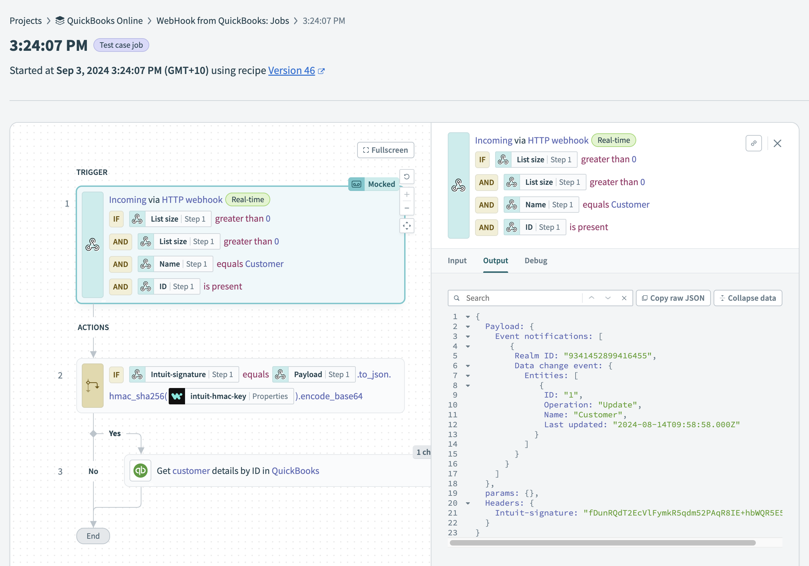
Task: Switch to the Output tab
Action: [495, 260]
